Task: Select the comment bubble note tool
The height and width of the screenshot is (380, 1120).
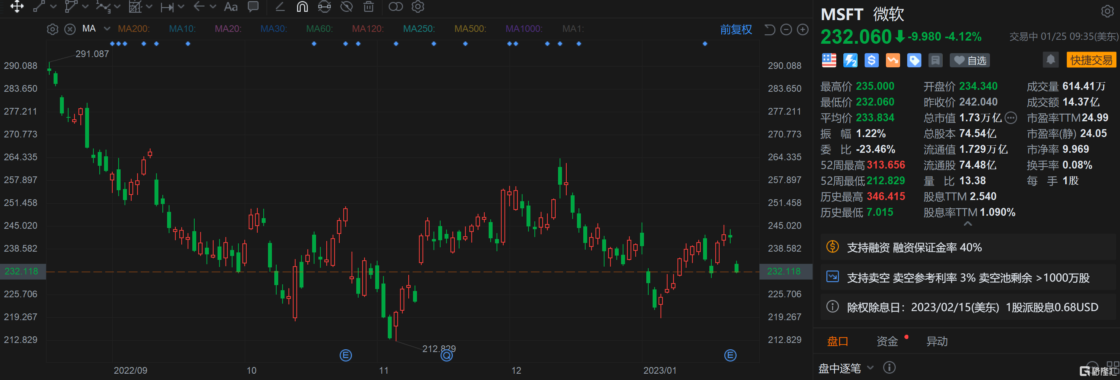Action: 253,7
